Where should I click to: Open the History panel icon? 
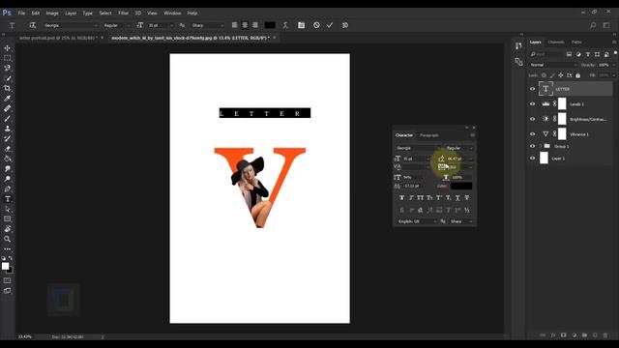pos(518,46)
